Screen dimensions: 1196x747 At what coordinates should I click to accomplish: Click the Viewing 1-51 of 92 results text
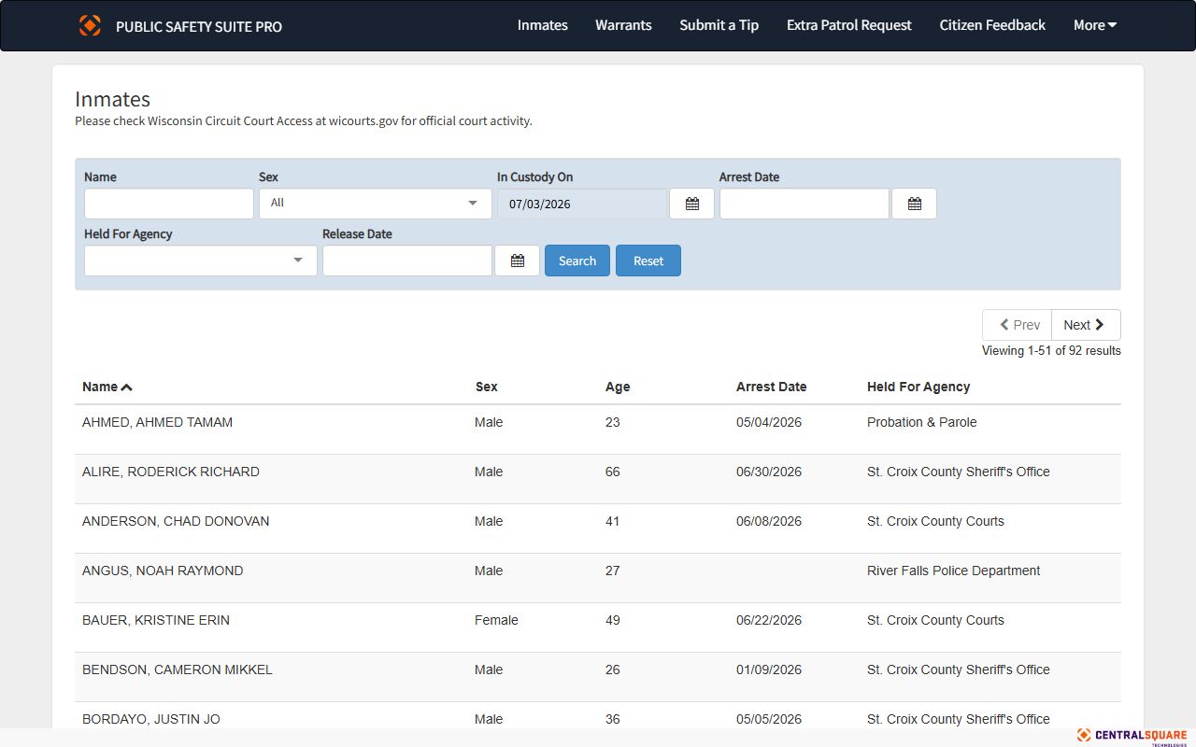click(x=1051, y=351)
